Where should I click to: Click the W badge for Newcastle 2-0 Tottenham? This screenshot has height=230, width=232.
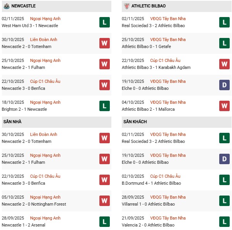click(104, 43)
